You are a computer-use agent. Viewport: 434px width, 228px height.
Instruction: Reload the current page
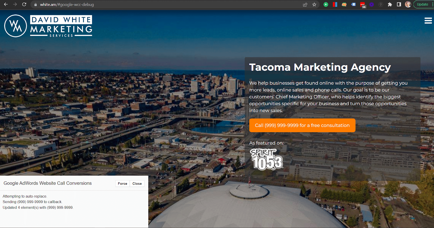(x=24, y=4)
